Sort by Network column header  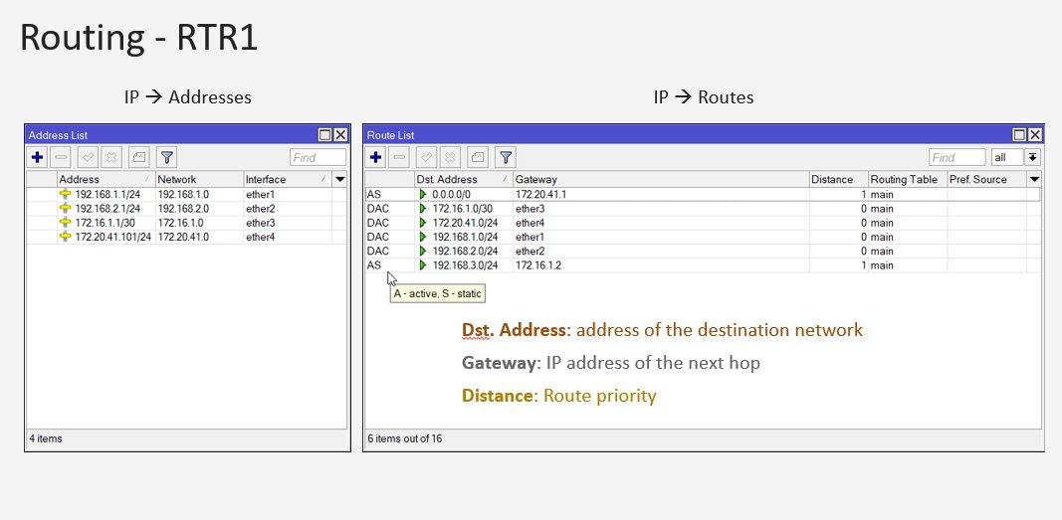[x=199, y=179]
